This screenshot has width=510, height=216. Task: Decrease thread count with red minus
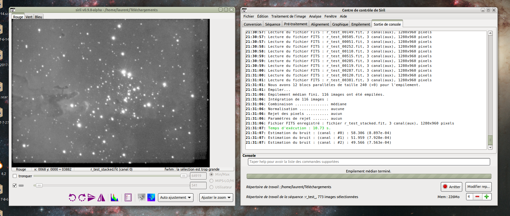click(477, 196)
